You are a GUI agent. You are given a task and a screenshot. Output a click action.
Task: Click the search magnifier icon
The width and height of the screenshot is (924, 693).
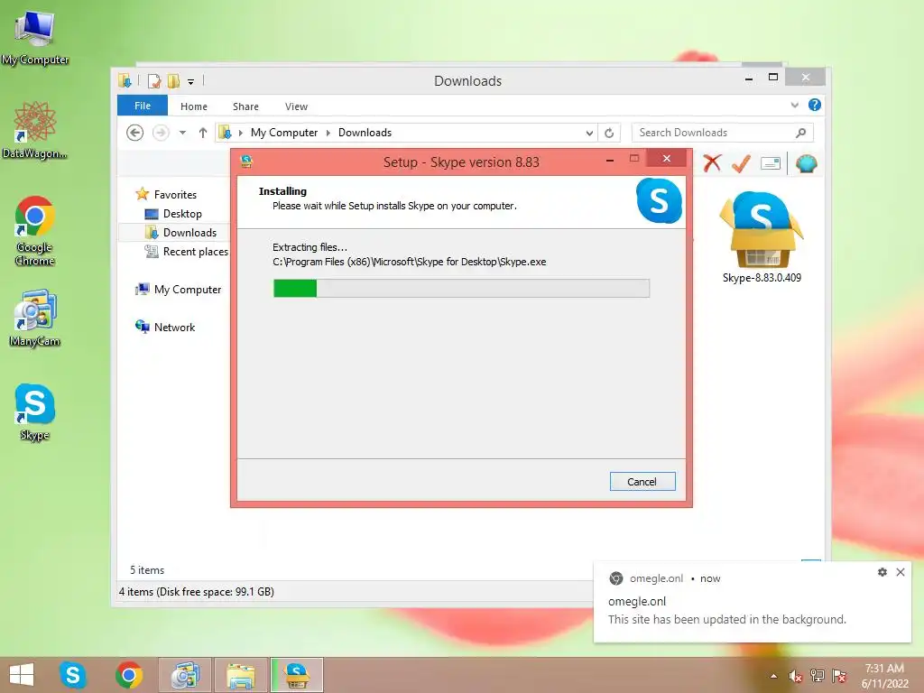(801, 133)
